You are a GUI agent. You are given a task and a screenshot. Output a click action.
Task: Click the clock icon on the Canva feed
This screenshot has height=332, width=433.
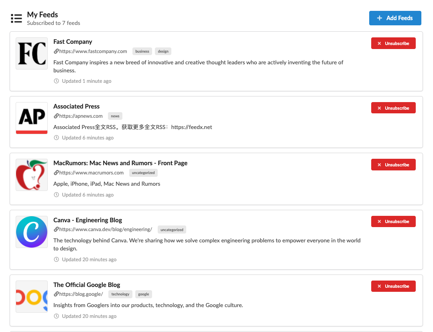(x=56, y=259)
